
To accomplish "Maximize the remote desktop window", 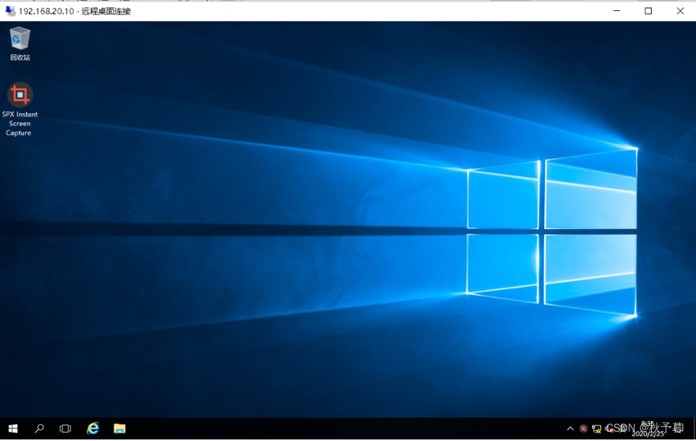I will pos(648,11).
